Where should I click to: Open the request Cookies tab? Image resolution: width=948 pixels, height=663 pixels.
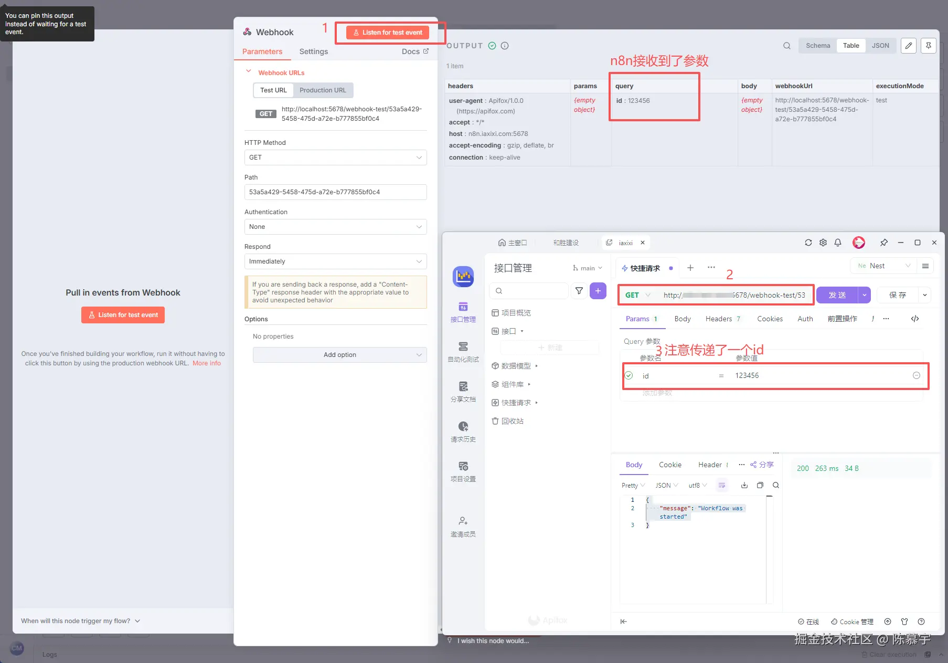770,319
